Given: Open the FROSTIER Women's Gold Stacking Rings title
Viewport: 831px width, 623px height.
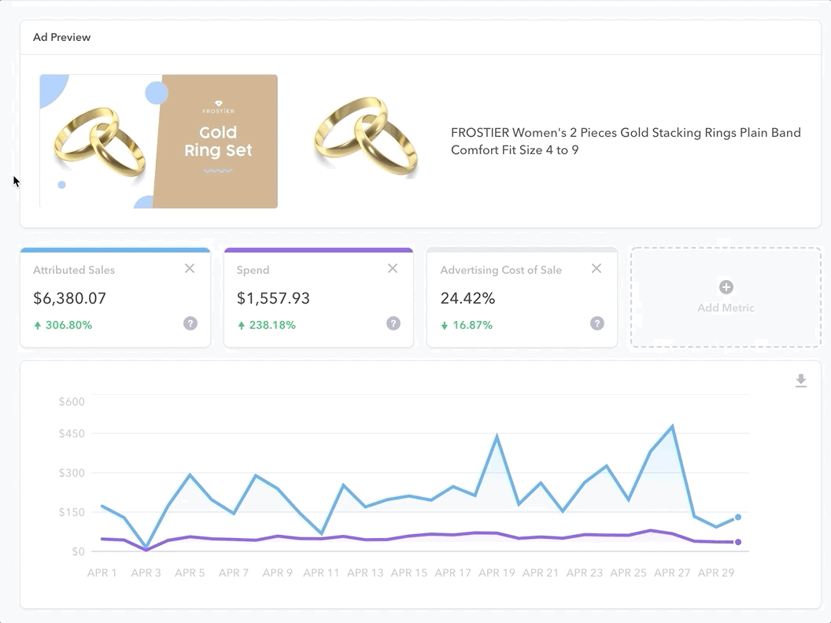Looking at the screenshot, I should pyautogui.click(x=626, y=141).
